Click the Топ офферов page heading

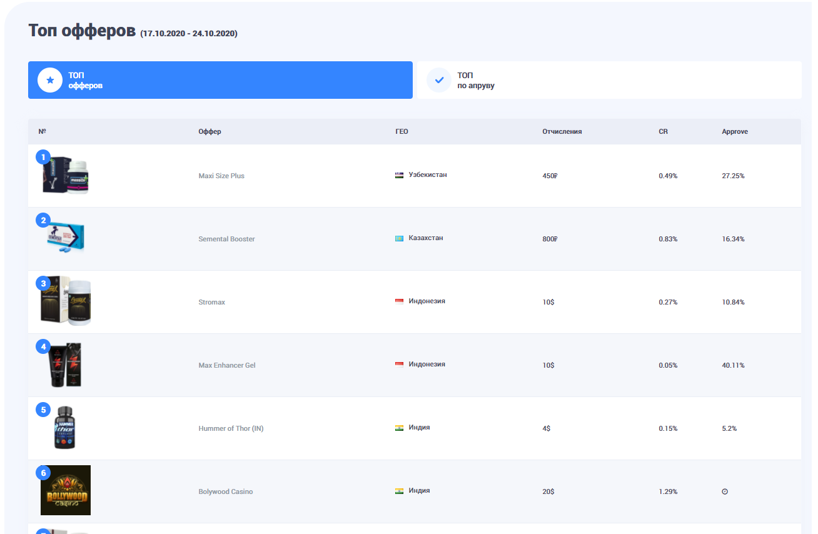(82, 31)
